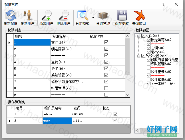Toggle 权限状态 checkbox for 退出(&X) row

point(106,68)
